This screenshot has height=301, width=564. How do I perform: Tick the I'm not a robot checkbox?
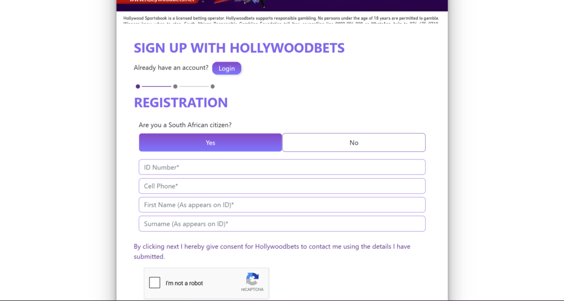[155, 283]
